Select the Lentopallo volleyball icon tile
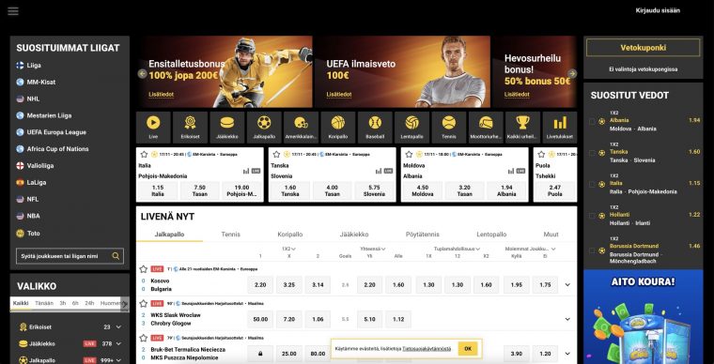Viewport: 714px width, 364px height. tap(412, 128)
